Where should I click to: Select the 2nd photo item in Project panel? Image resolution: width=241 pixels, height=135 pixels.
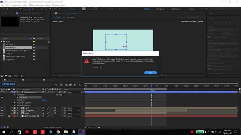pyautogui.click(x=10, y=60)
